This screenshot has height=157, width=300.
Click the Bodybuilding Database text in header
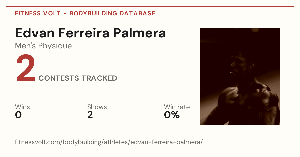(x=112, y=13)
